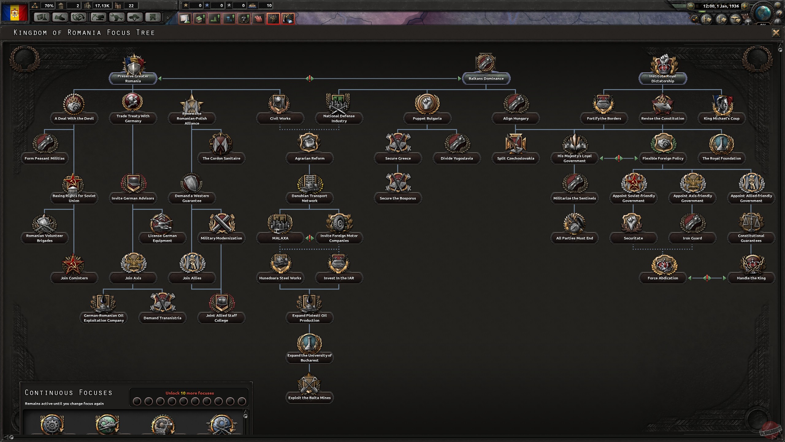Screen dimensions: 785x442
Task: Select the Institute Royal Dictatorship focus
Action: click(x=662, y=79)
